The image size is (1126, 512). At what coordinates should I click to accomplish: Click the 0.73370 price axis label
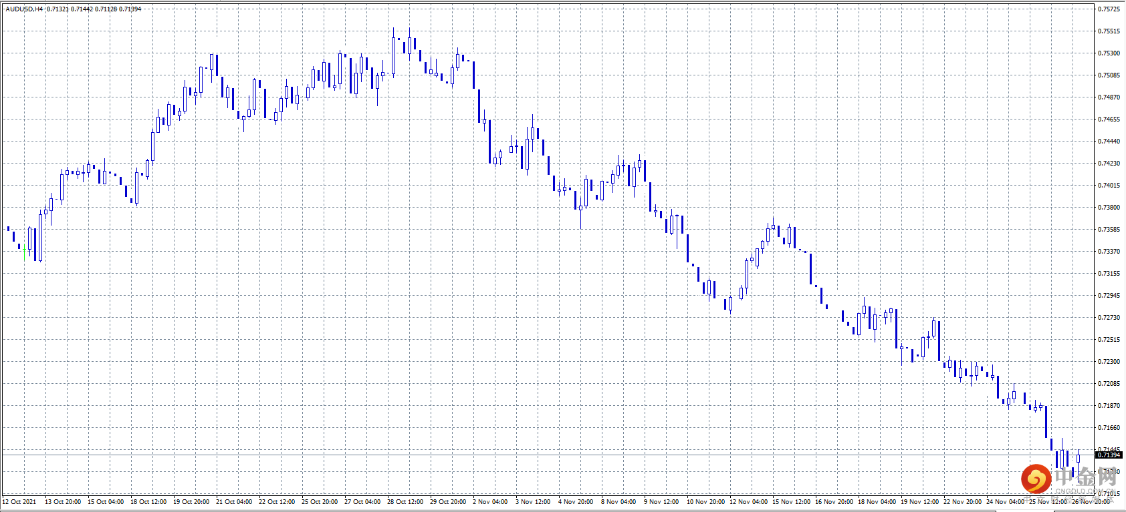pyautogui.click(x=1109, y=252)
